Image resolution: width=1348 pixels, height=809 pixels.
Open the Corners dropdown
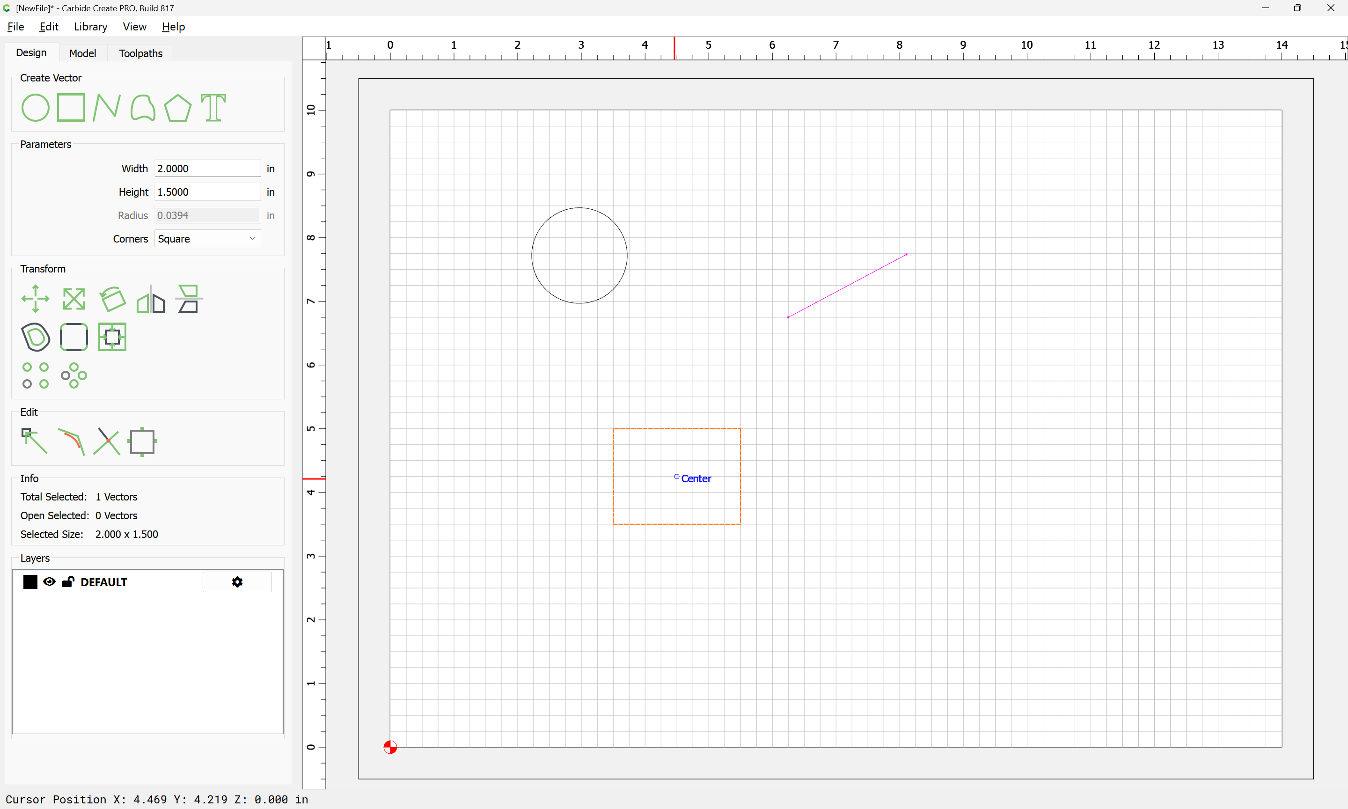point(207,239)
